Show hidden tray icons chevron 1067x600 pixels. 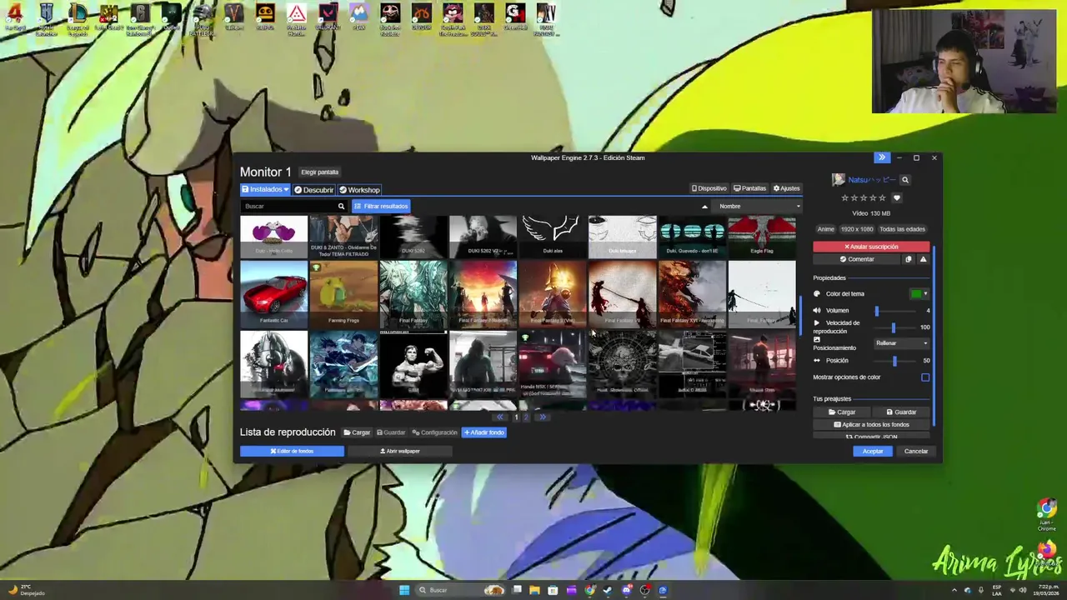954,590
